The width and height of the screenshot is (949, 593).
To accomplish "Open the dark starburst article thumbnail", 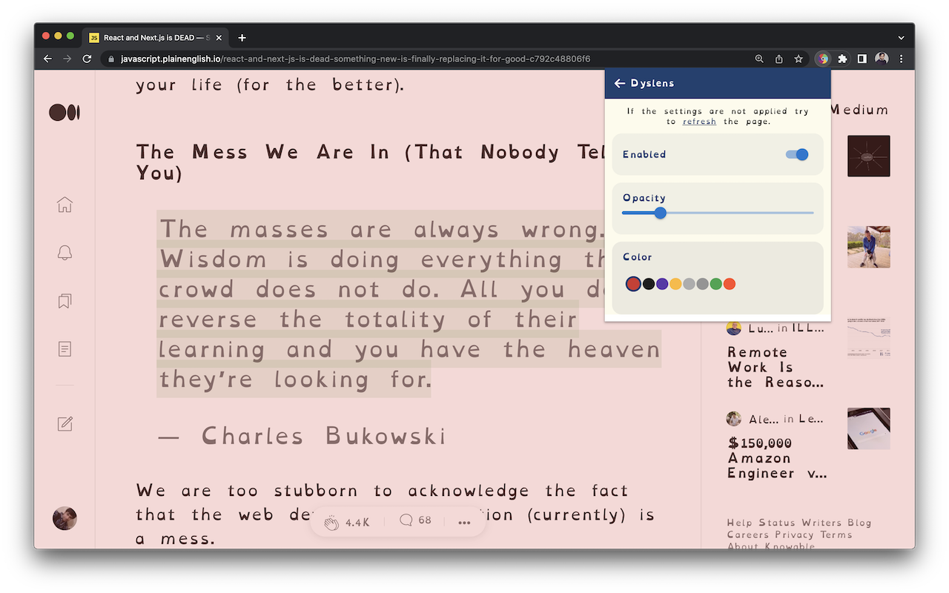I will 869,156.
